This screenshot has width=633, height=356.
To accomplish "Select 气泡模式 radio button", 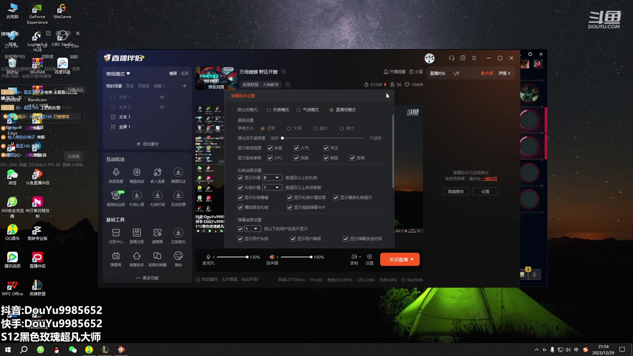I will pyautogui.click(x=298, y=110).
